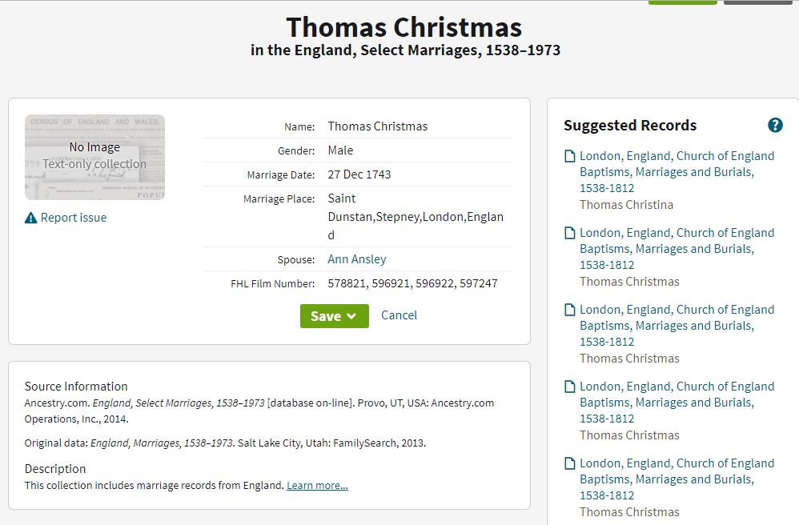The image size is (799, 525).
Task: Click document icon beside Thomas Christina record
Action: [x=570, y=156]
